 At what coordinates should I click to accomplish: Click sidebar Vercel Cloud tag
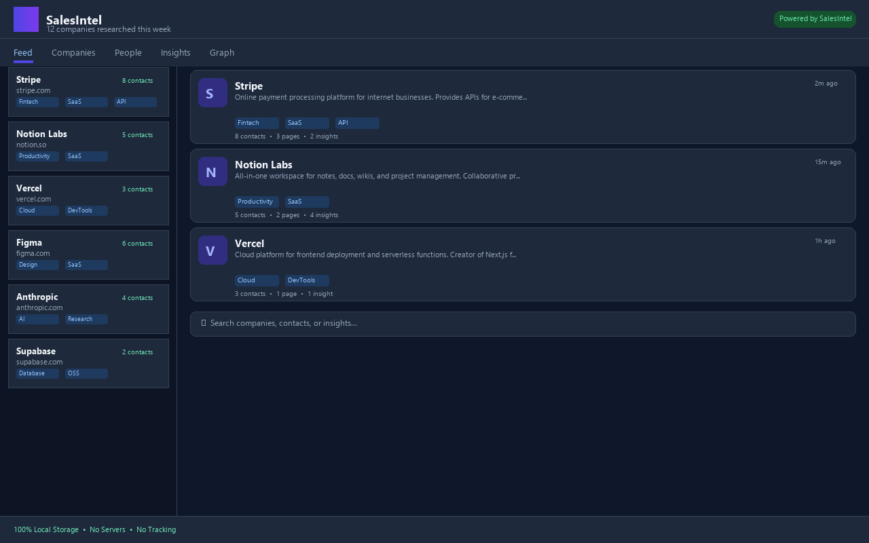[x=37, y=210]
